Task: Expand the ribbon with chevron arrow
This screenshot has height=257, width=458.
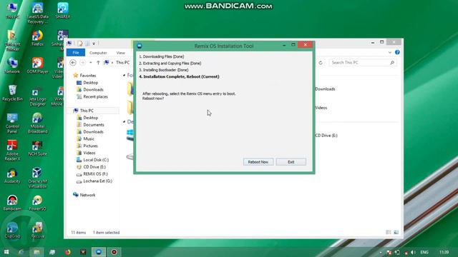Action: pyautogui.click(x=389, y=52)
